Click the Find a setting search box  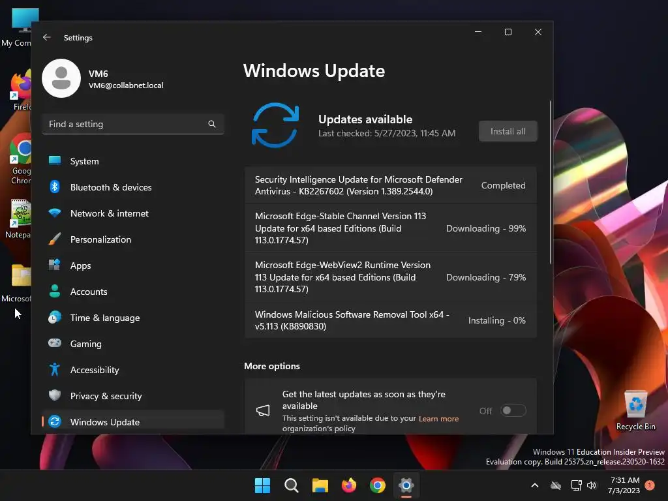[133, 124]
